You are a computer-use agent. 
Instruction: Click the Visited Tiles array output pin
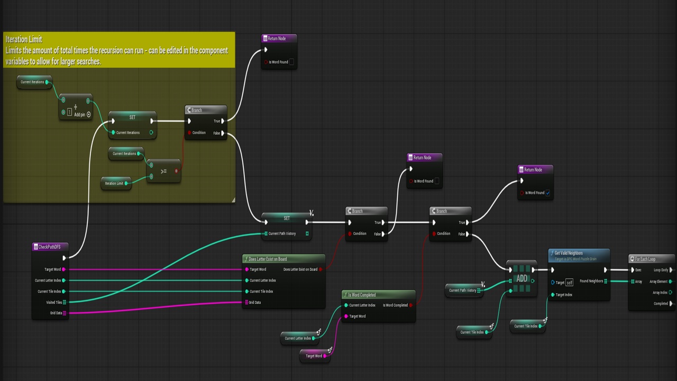(65, 303)
